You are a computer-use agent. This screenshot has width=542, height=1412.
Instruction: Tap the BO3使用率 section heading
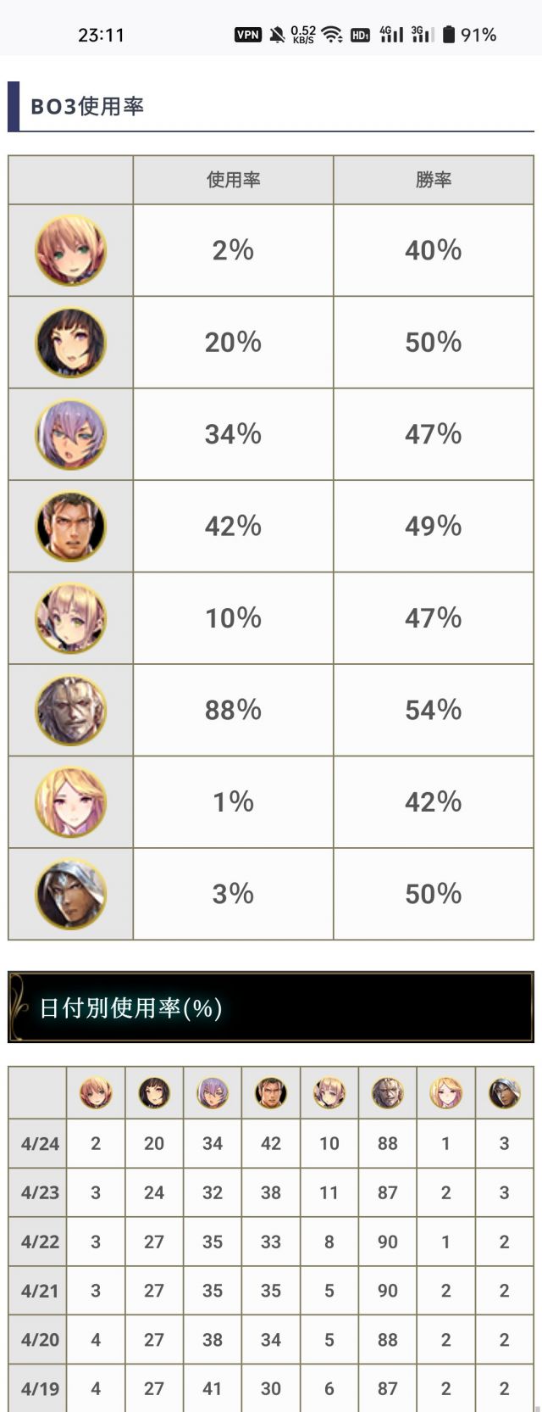pos(87,107)
